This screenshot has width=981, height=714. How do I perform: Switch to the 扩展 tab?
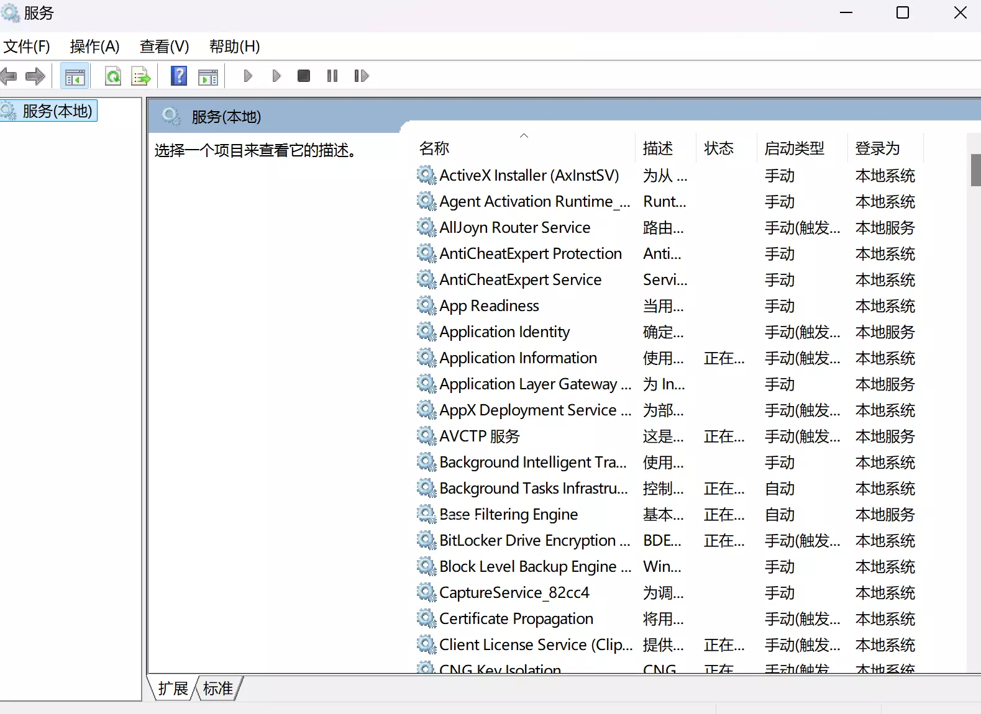point(173,689)
